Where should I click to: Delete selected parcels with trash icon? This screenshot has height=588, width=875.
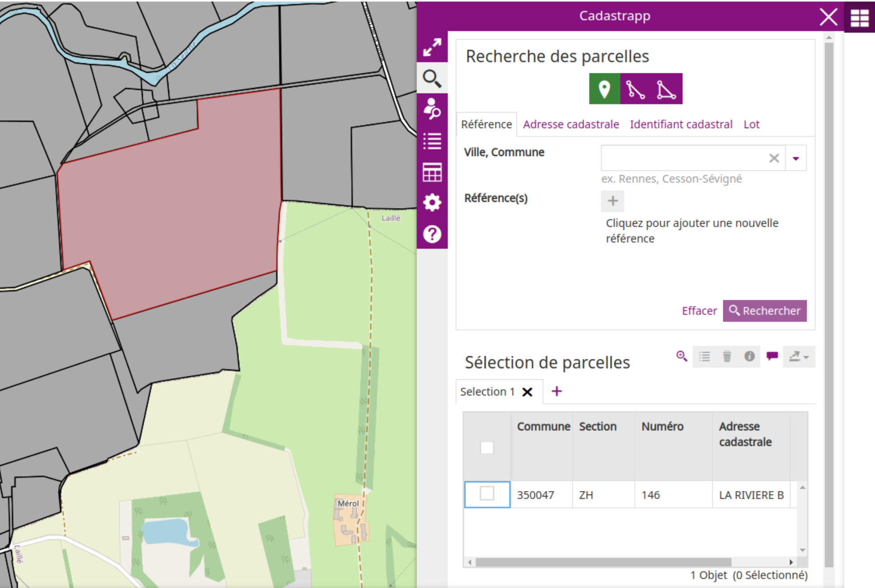point(727,356)
